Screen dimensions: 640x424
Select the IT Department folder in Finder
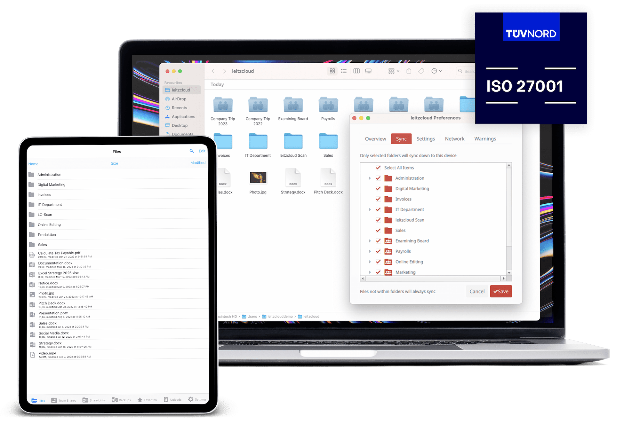258,145
